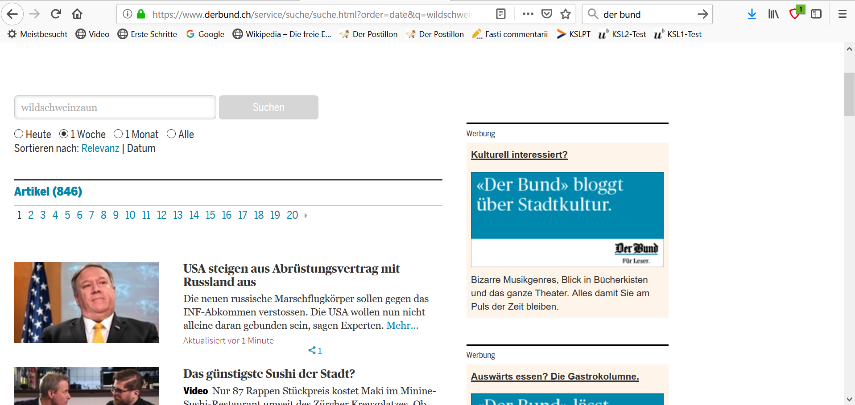Go to results page 10
This screenshot has height=405, width=855.
130,215
